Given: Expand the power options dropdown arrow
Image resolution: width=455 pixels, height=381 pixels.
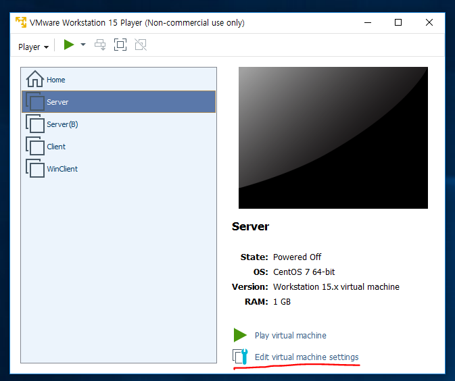Looking at the screenshot, I should pyautogui.click(x=83, y=45).
